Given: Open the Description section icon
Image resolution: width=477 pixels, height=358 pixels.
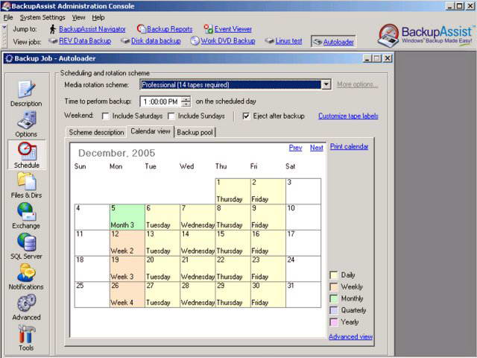Looking at the screenshot, I should (27, 89).
